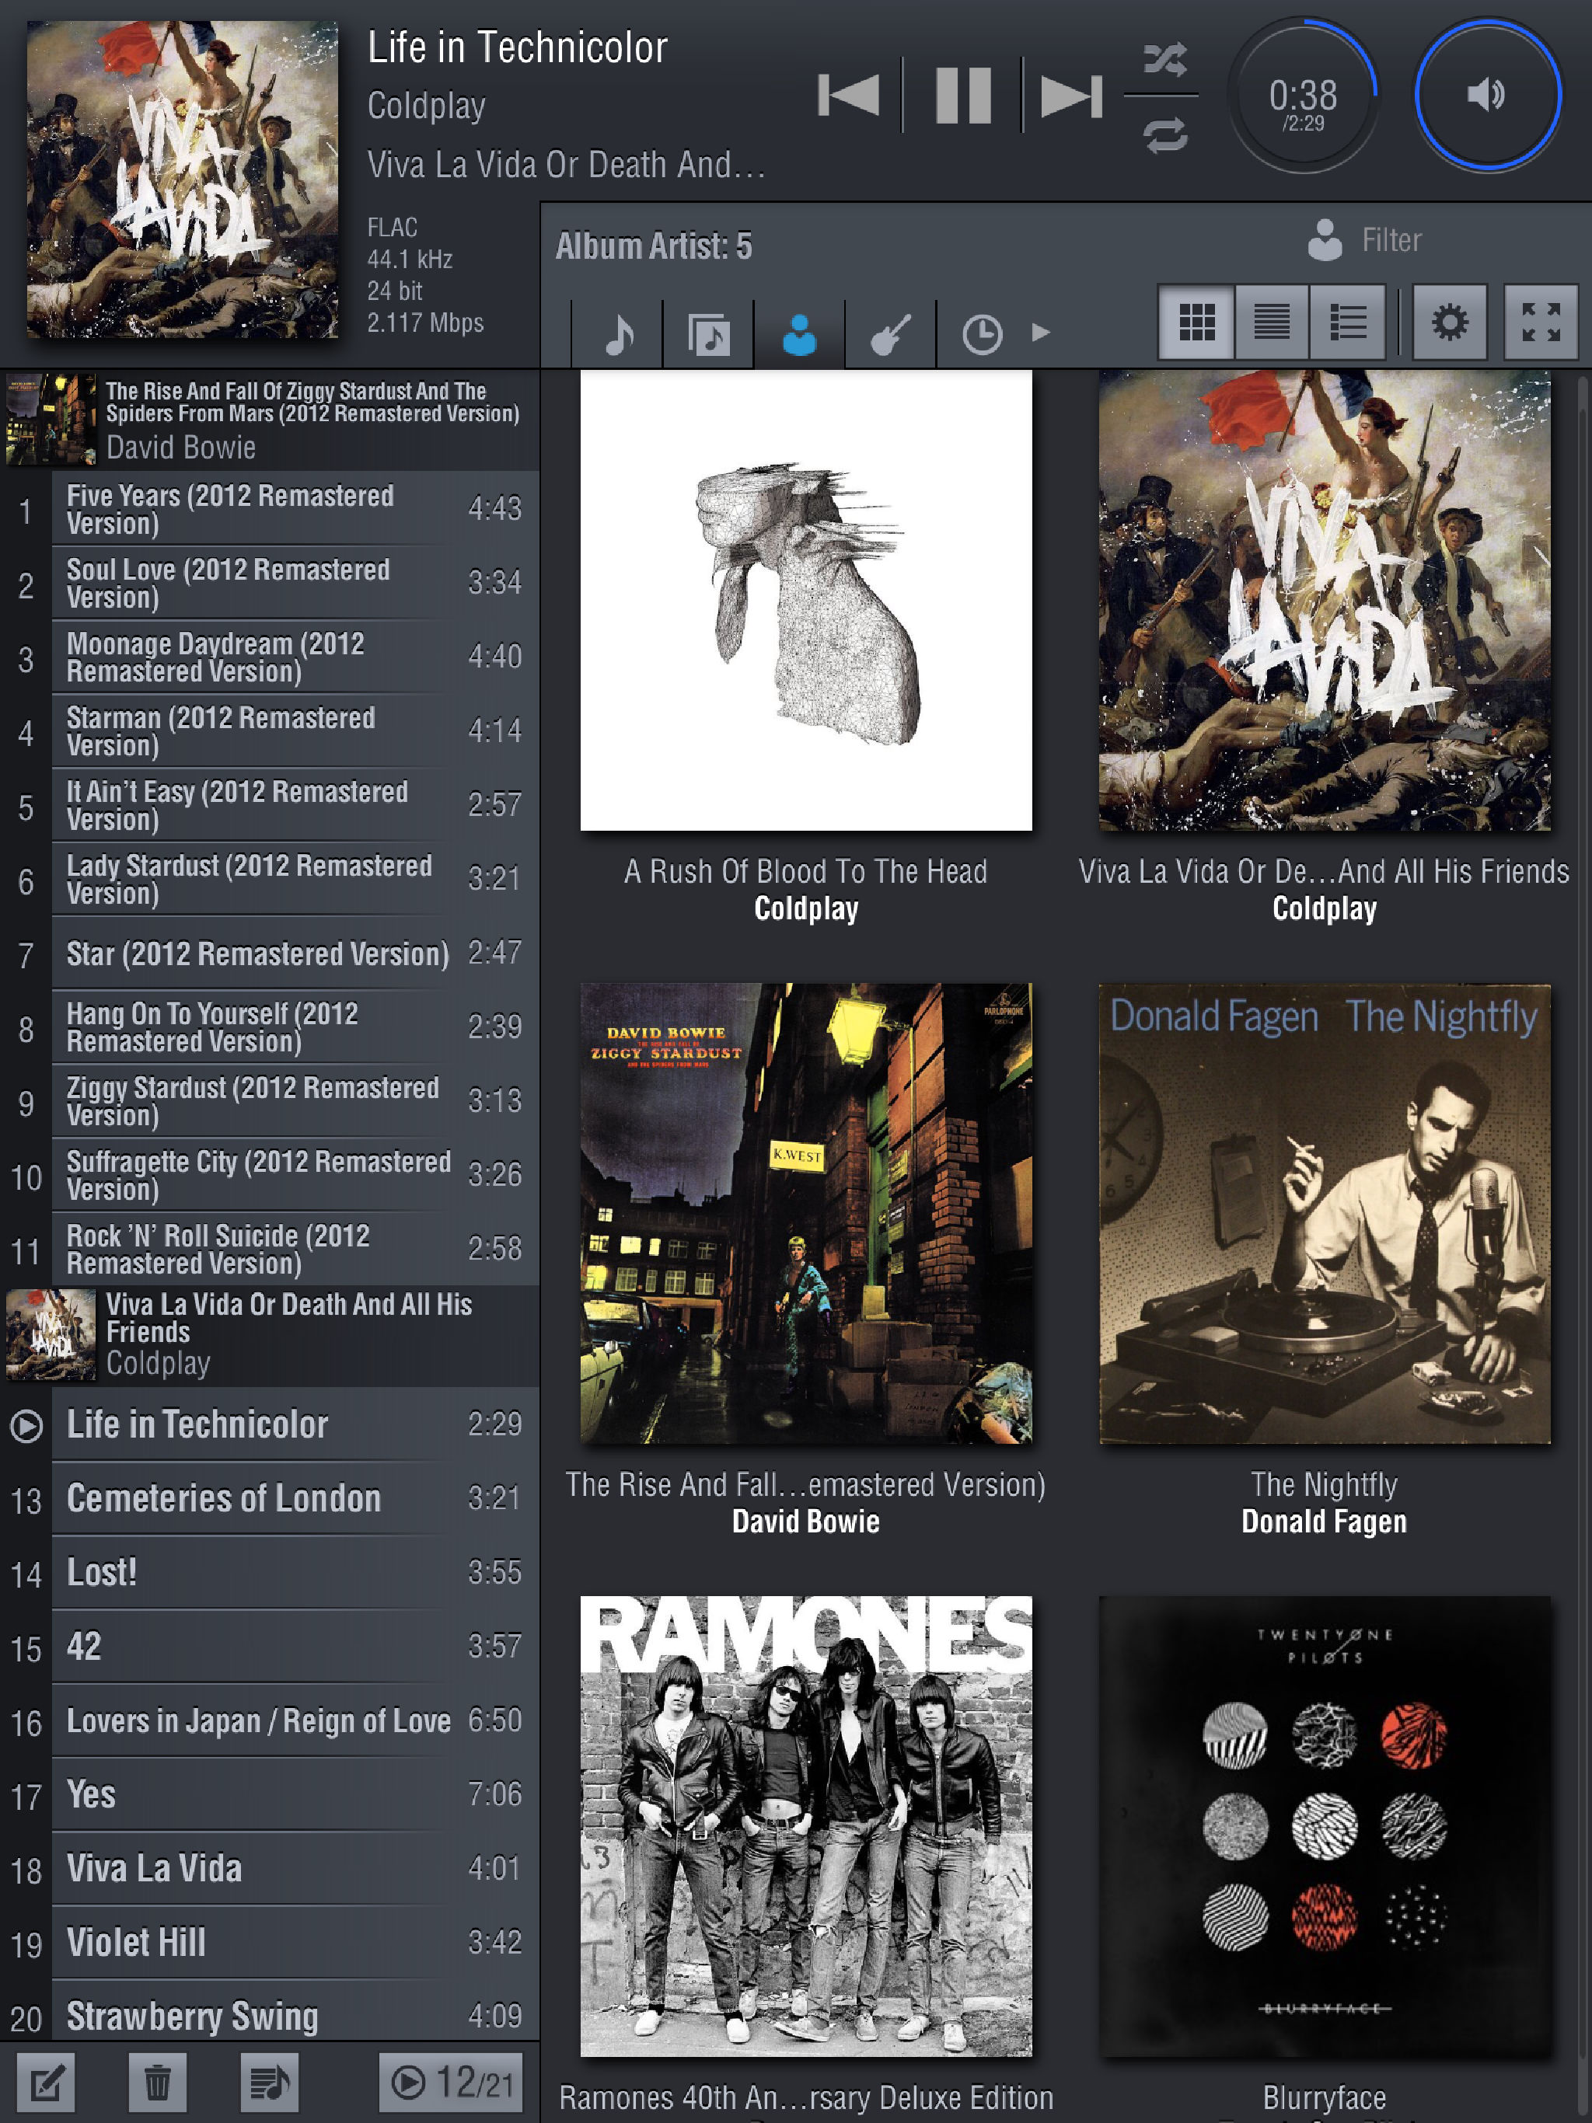Open the Recently added clock tab
Image resolution: width=1592 pixels, height=2123 pixels.
coord(981,334)
